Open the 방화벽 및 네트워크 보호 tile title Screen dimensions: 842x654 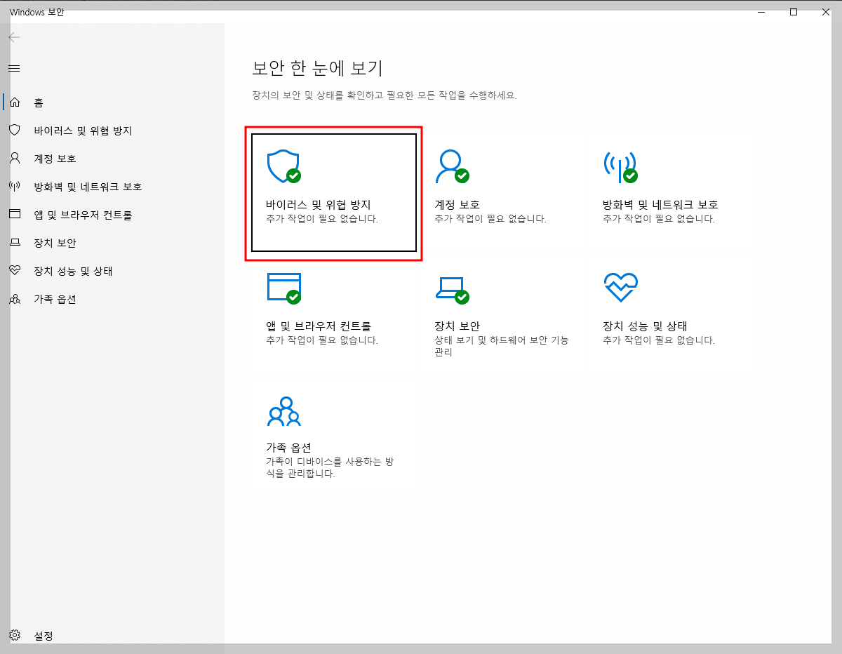tap(660, 205)
